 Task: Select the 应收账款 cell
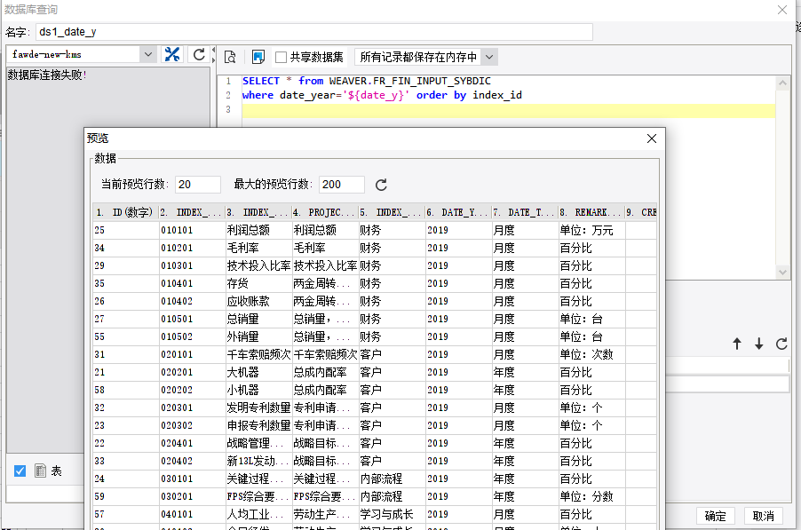(258, 301)
